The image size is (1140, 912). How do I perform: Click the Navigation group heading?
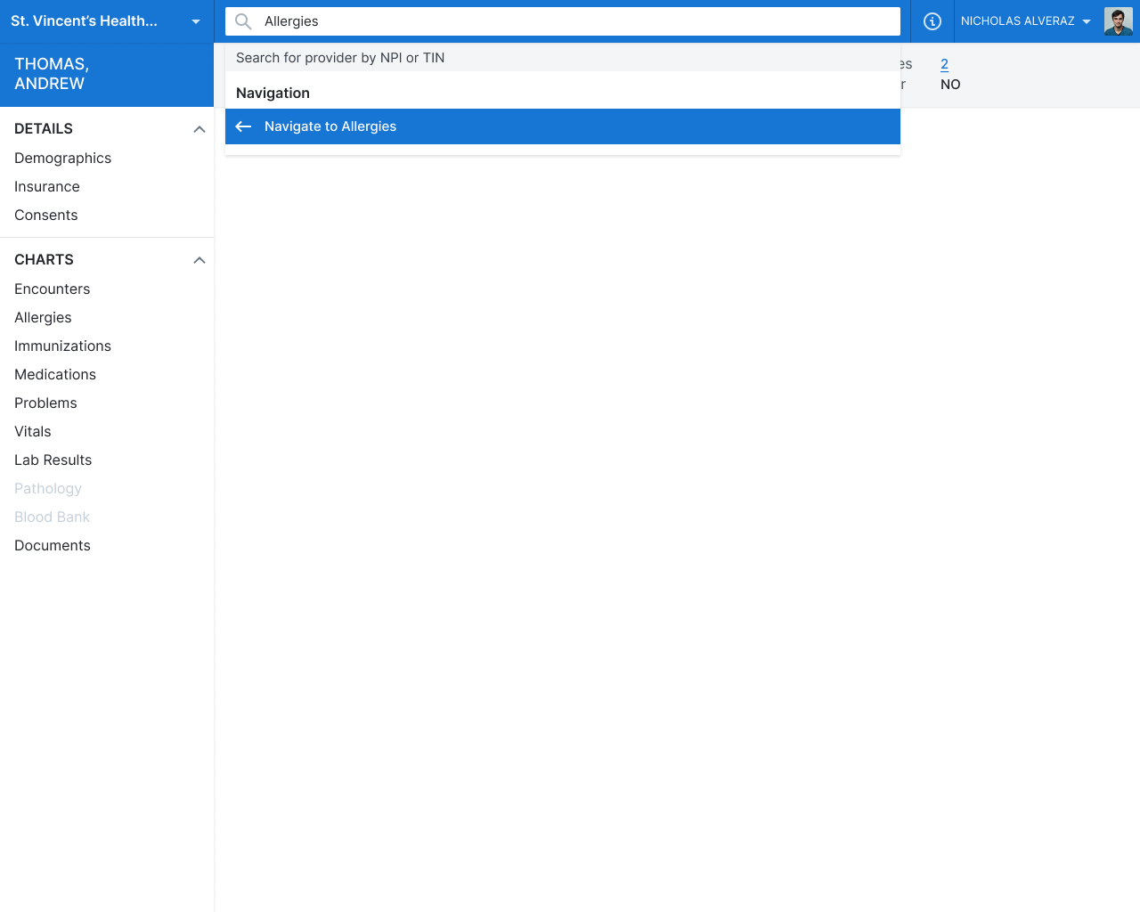tap(273, 93)
